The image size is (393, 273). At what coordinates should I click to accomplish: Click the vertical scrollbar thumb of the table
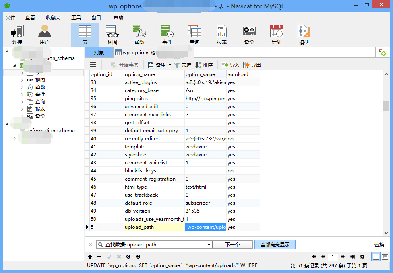pyautogui.click(x=386, y=105)
